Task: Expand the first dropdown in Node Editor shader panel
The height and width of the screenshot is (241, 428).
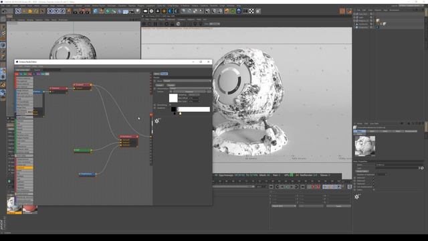Action: (187, 81)
